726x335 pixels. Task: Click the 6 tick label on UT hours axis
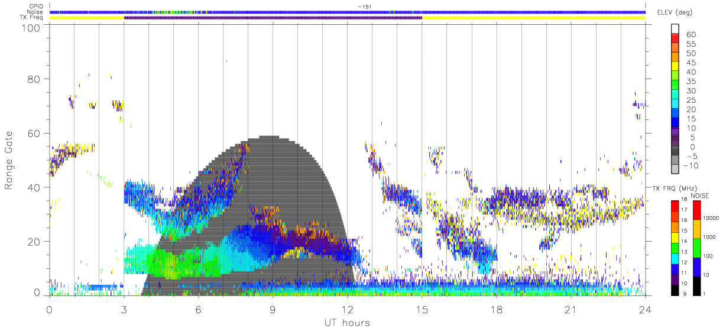coord(198,310)
